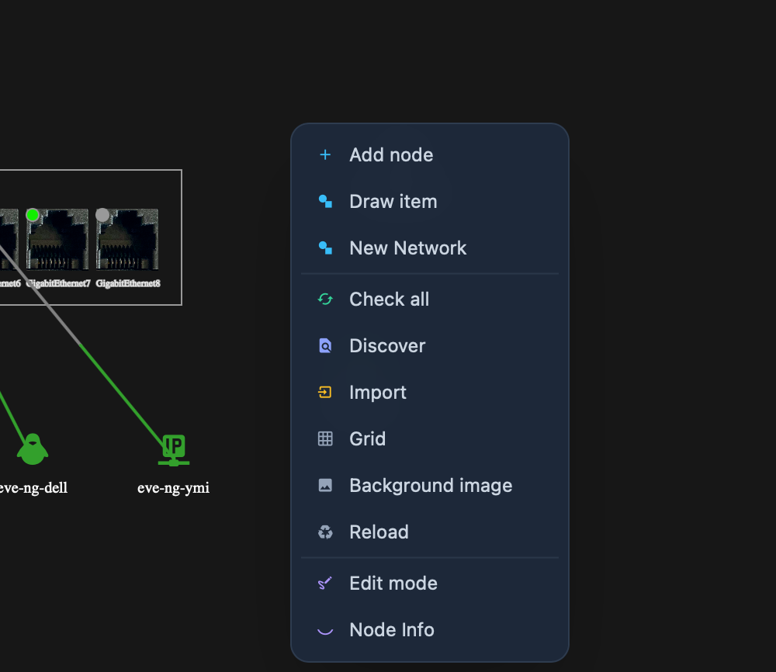
Task: Click the purple brush icon for Edit mode
Action: (x=325, y=583)
